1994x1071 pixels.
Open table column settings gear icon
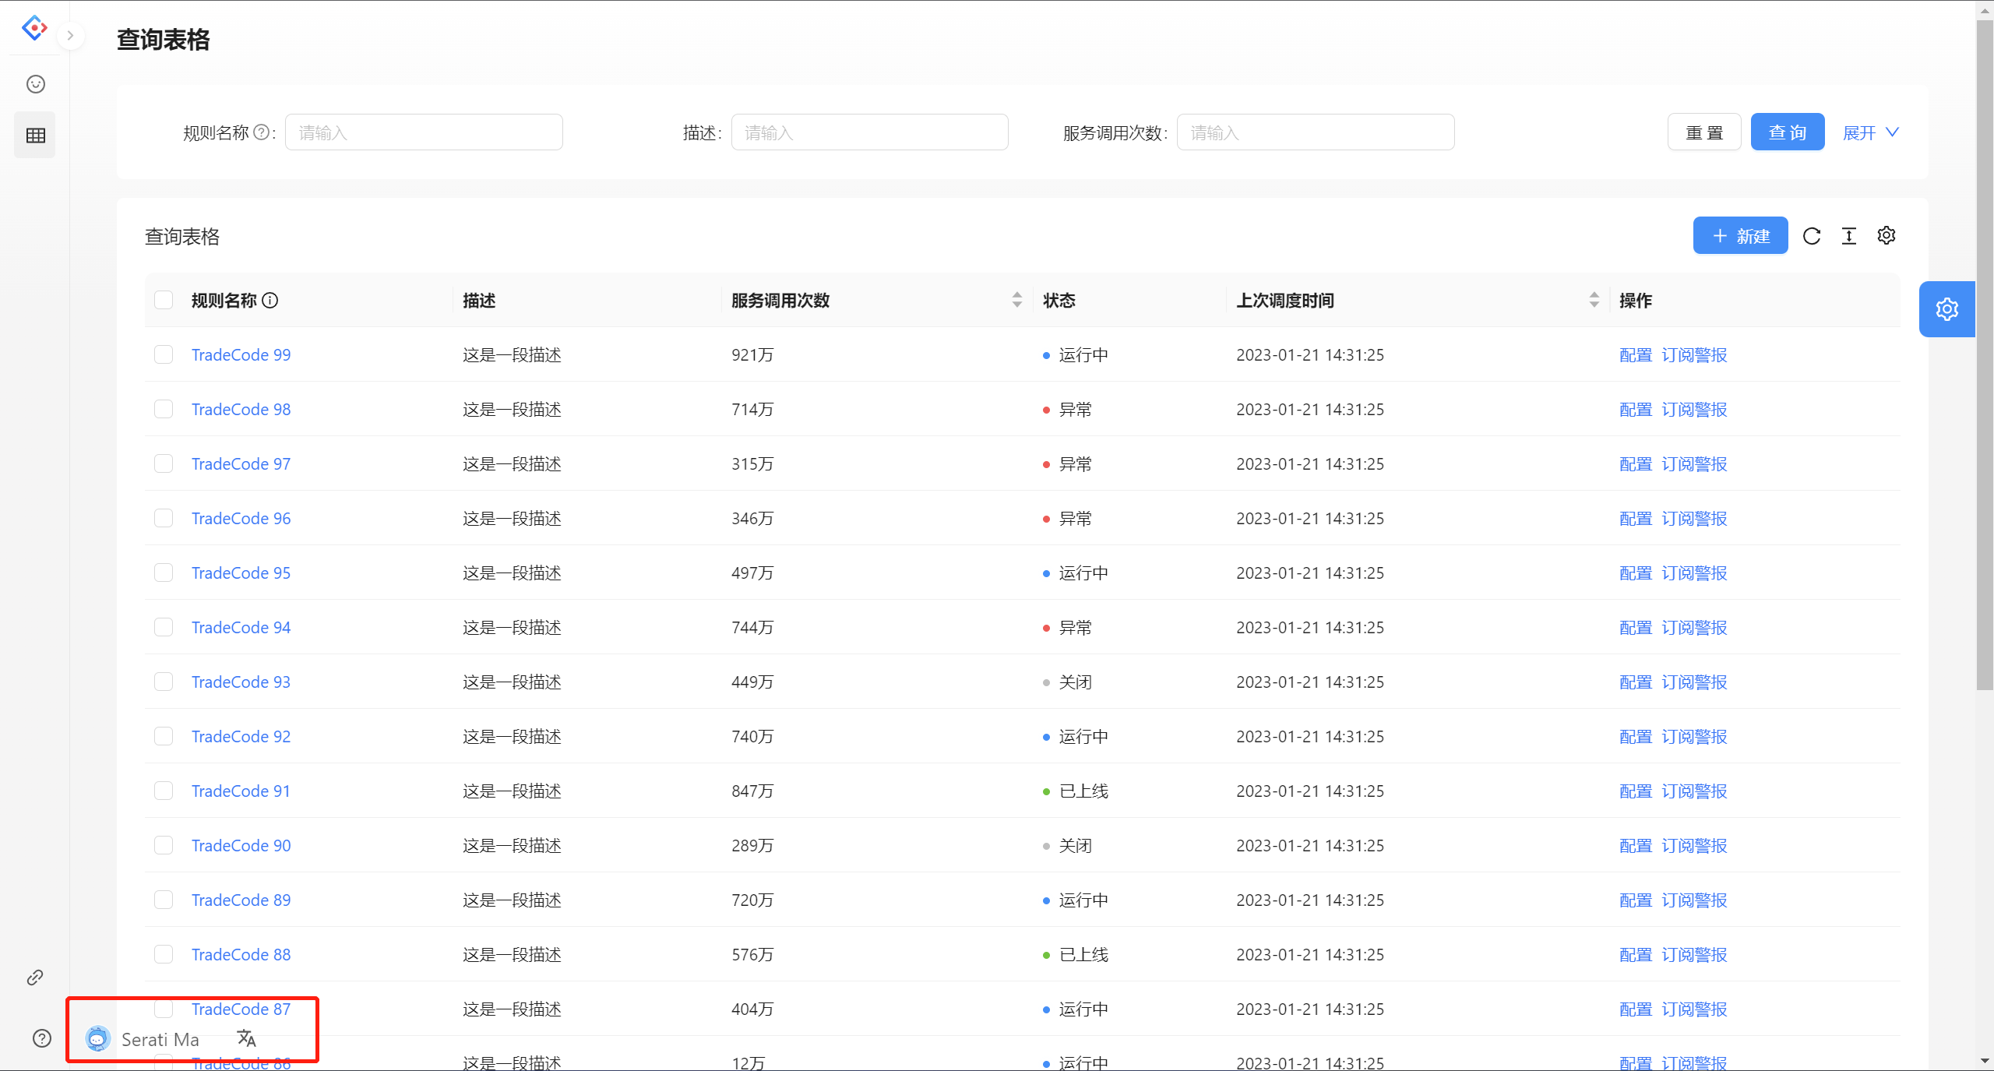point(1887,235)
